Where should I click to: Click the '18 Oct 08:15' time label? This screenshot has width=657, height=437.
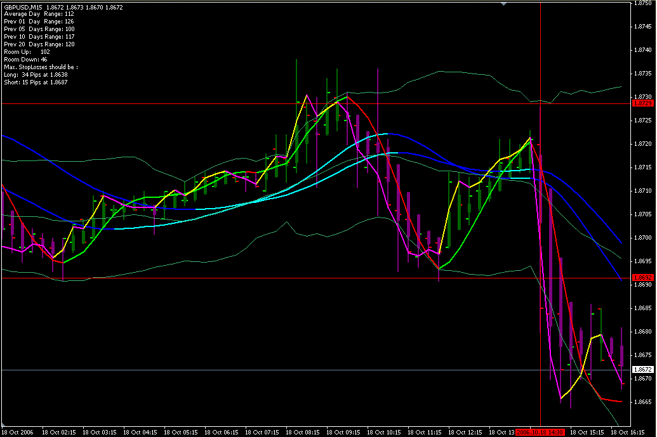click(303, 432)
